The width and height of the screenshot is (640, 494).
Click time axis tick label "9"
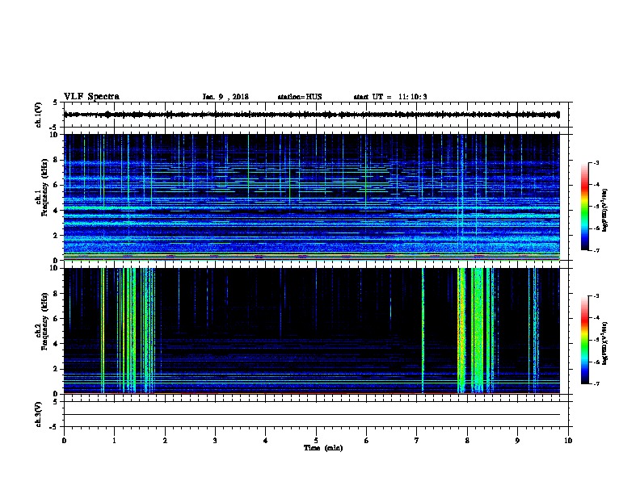pyautogui.click(x=517, y=441)
